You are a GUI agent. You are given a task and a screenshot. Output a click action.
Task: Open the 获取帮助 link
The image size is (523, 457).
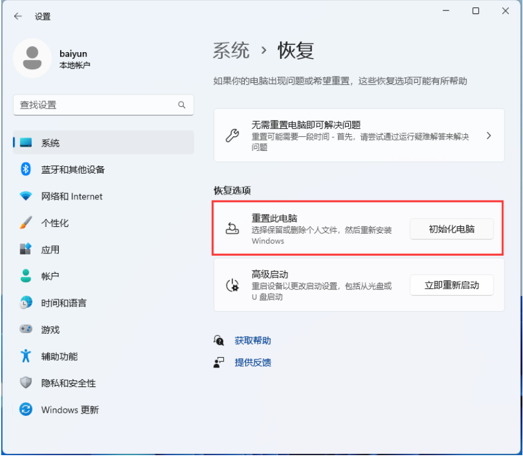(x=253, y=340)
